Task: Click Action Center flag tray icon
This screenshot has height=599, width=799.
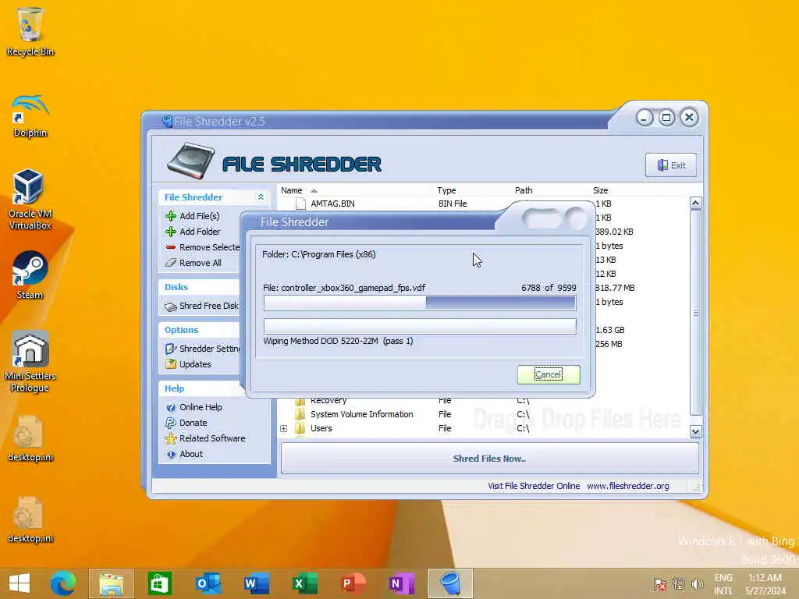Action: pyautogui.click(x=660, y=583)
